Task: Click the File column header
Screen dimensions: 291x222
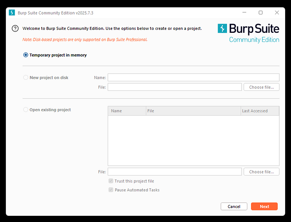Action: coord(193,111)
